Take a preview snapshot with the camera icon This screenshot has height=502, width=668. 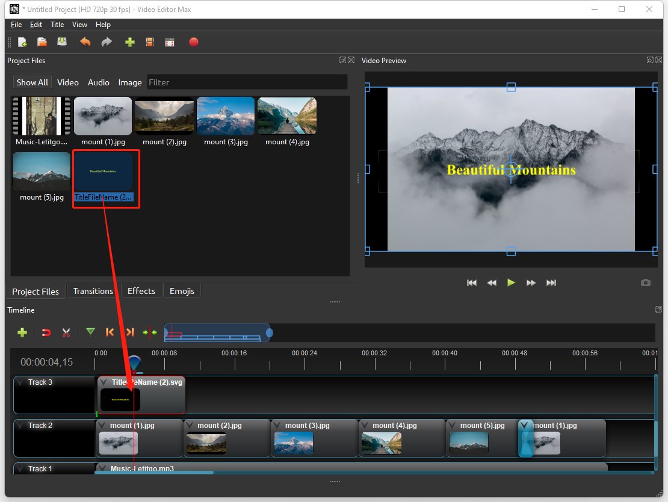(646, 283)
